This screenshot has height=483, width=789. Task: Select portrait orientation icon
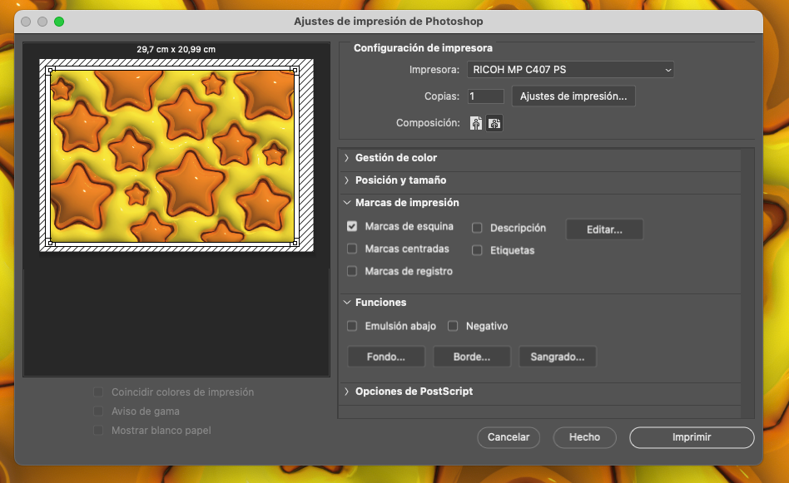pyautogui.click(x=476, y=123)
